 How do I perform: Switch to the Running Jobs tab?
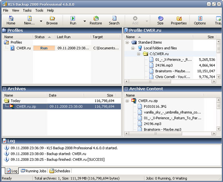pos(33,171)
